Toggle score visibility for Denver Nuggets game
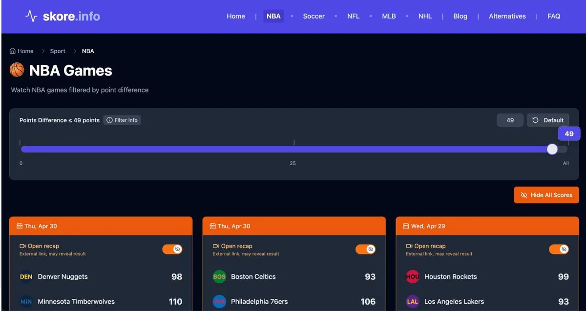 pos(172,249)
